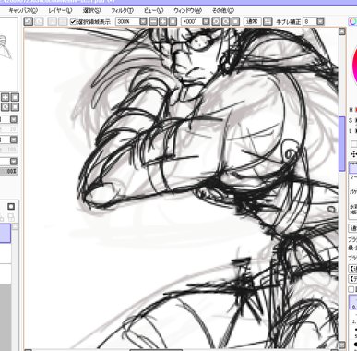Click the icon right of 通常 button

click(268, 21)
